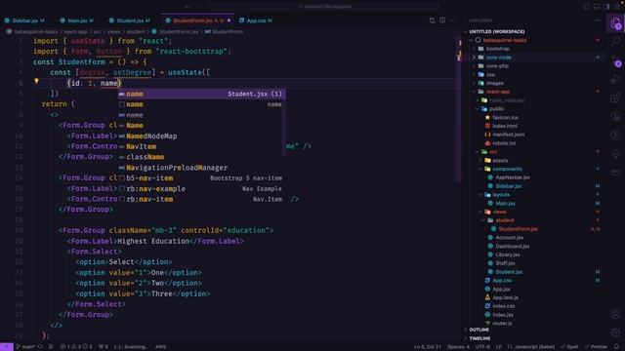Open the Accounts icon in activity bar

click(615, 314)
